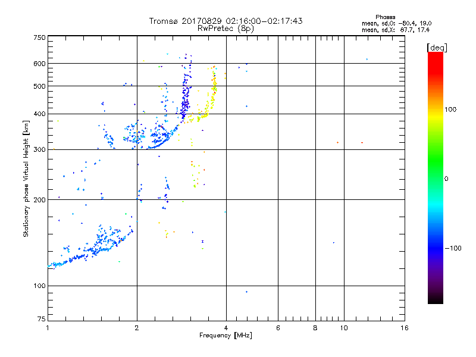Screen dimensions: 476x357
Task: Click the '1' frequency tick label
Action: click(x=48, y=328)
